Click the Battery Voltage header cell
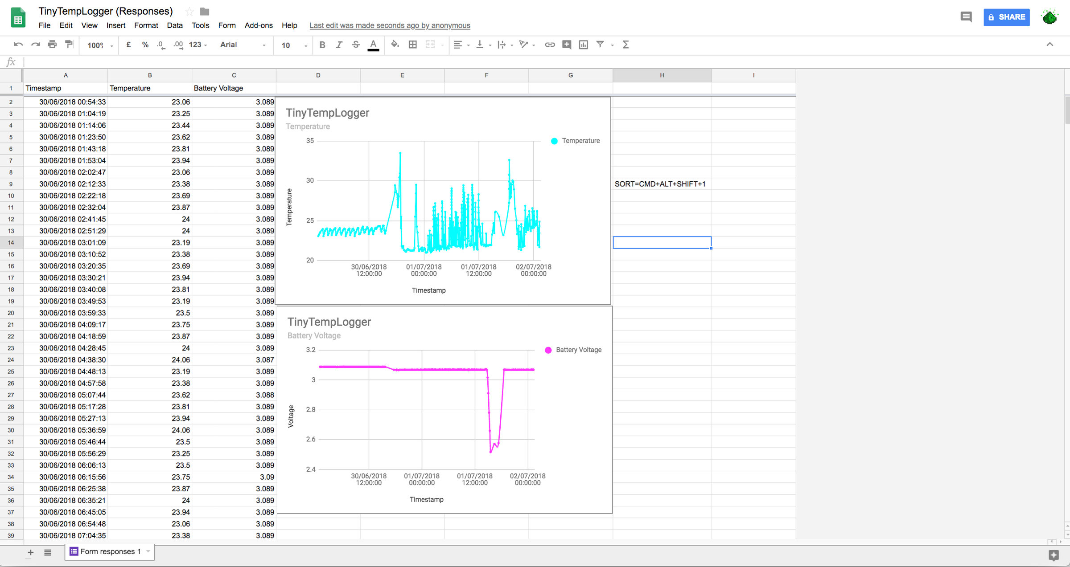Image resolution: width=1070 pixels, height=567 pixels. tap(234, 88)
